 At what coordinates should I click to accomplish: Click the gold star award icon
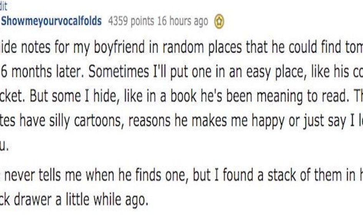[x=219, y=22]
